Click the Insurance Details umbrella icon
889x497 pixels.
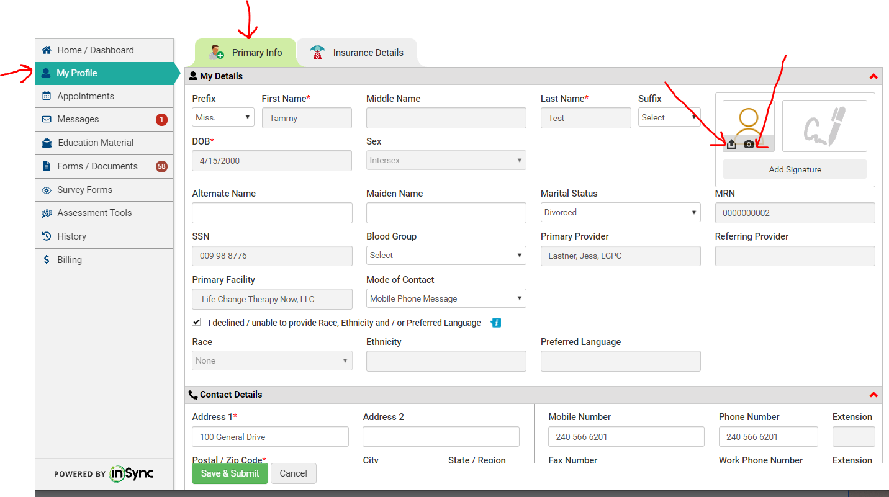[x=317, y=53]
